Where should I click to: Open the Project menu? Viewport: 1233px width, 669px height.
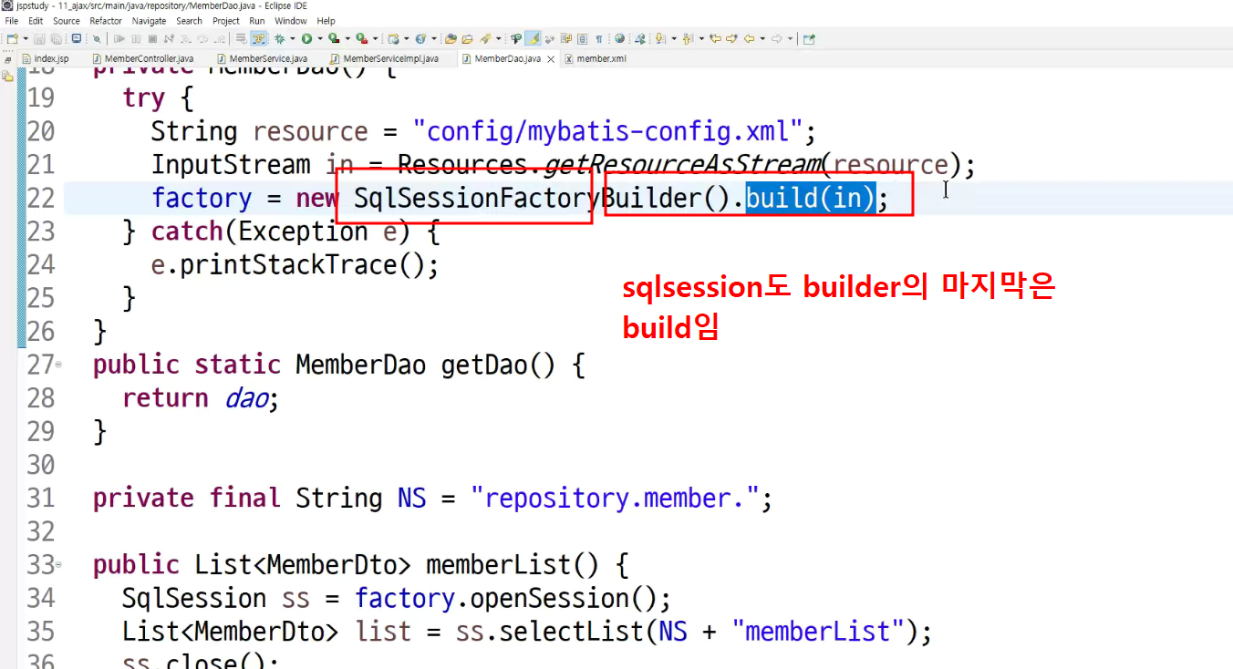[226, 21]
